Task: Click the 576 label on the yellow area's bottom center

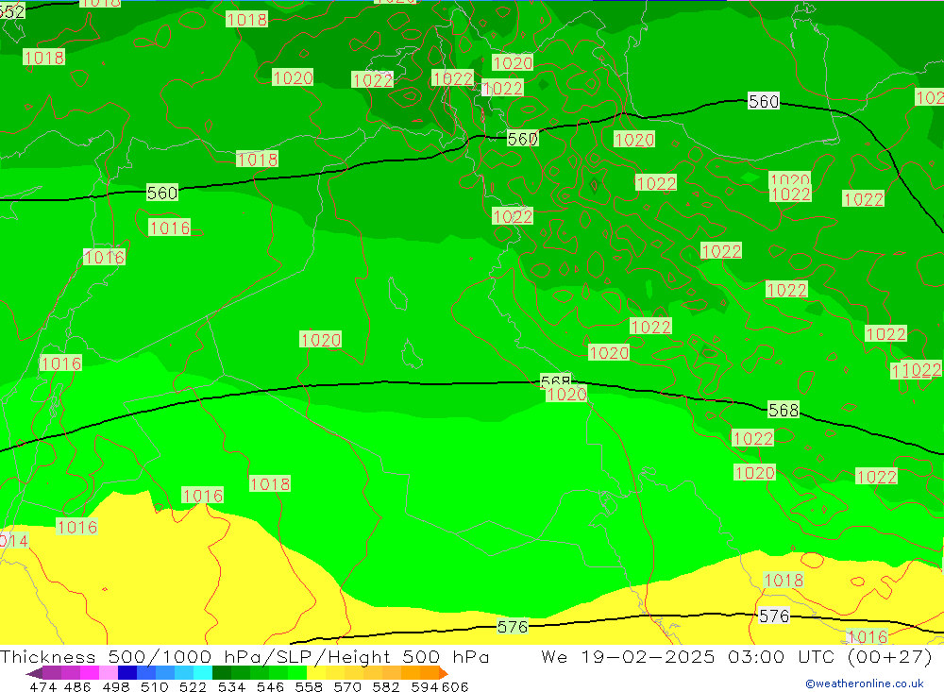Action: (513, 626)
